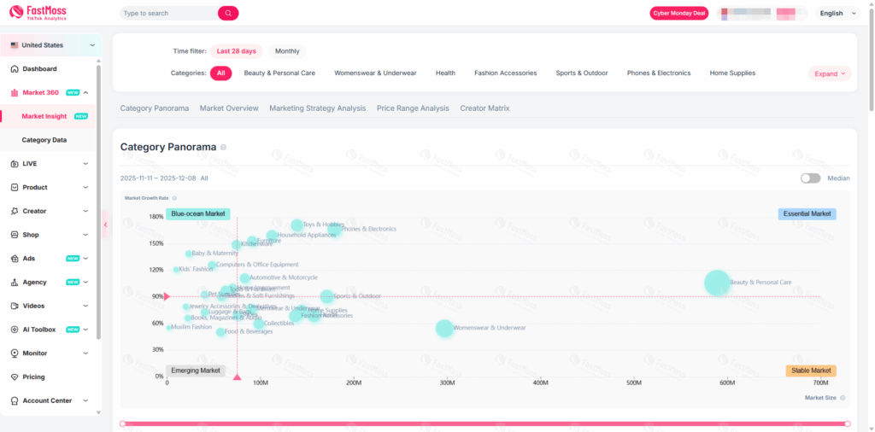Toggle the Median switch
Viewport: 875px width, 432px height.
coord(810,178)
